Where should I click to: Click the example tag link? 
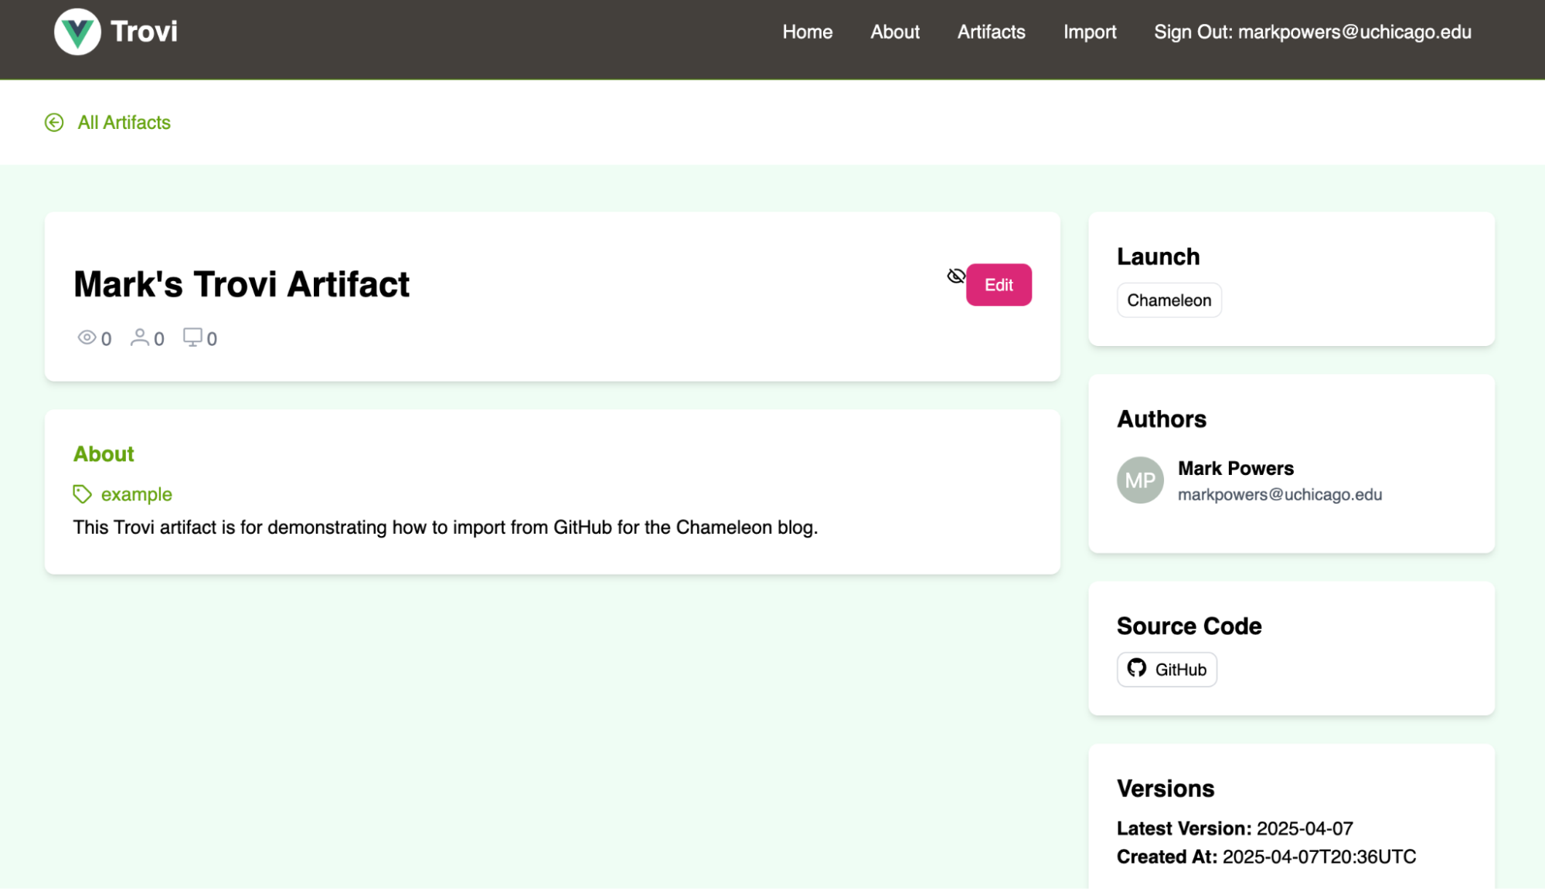tap(136, 494)
